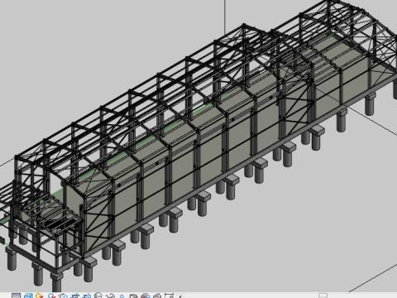
Task: Open Temporary View Properties icon
Action: click(133, 296)
